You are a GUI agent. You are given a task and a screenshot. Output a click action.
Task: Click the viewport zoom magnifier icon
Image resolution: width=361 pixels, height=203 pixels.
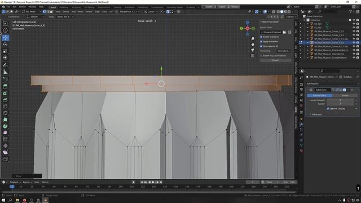[253, 39]
